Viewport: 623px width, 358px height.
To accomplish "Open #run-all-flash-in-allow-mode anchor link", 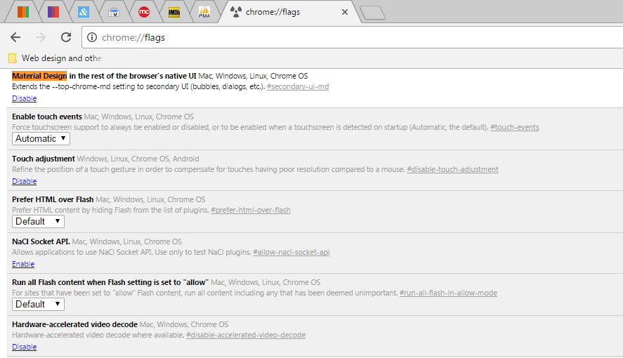I will (x=448, y=293).
